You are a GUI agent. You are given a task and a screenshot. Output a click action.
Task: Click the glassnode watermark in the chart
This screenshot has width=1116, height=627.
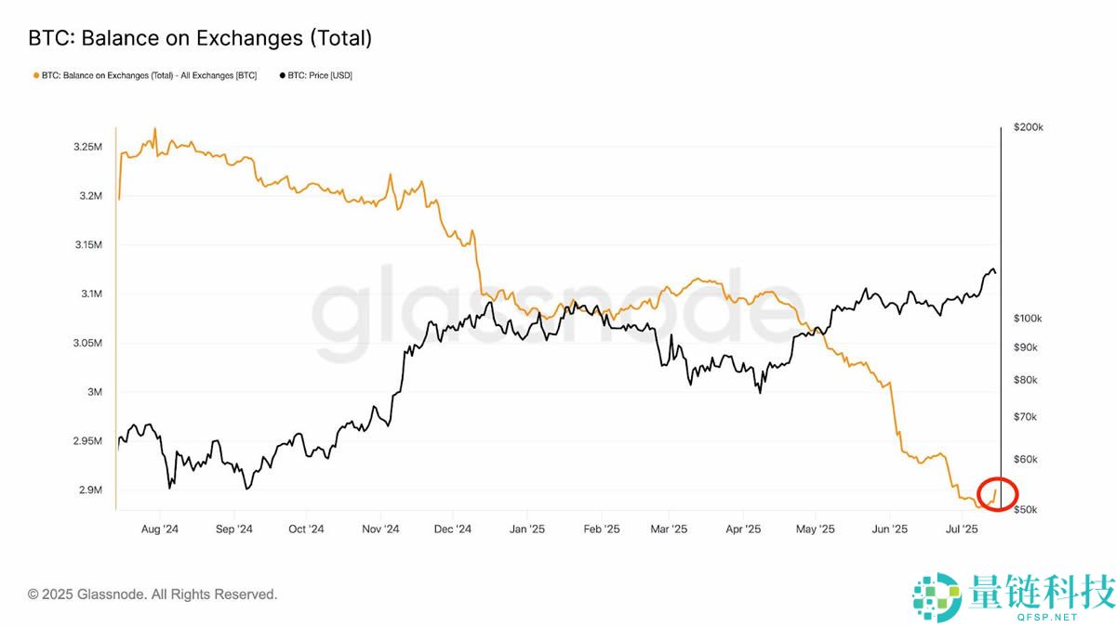tap(549, 316)
